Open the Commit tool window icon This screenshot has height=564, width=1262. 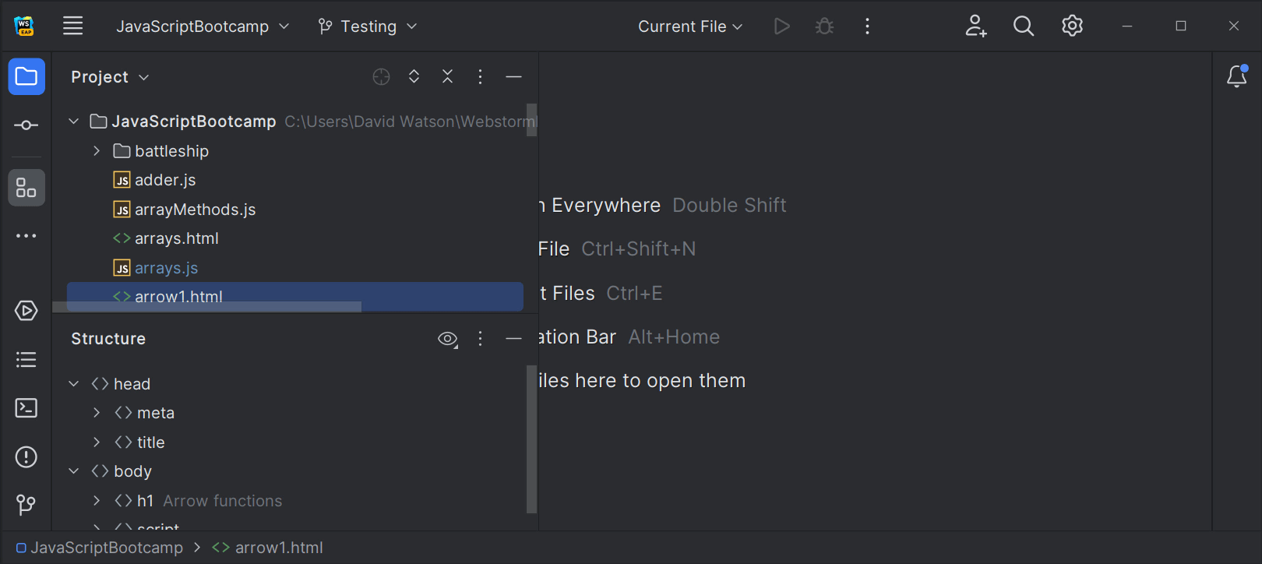[26, 125]
